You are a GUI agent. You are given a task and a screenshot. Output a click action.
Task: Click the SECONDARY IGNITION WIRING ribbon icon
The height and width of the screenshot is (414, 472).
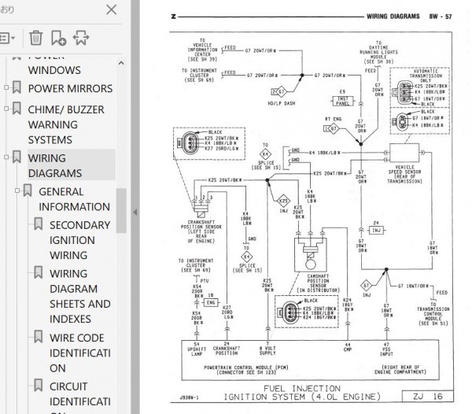pyautogui.click(x=39, y=224)
